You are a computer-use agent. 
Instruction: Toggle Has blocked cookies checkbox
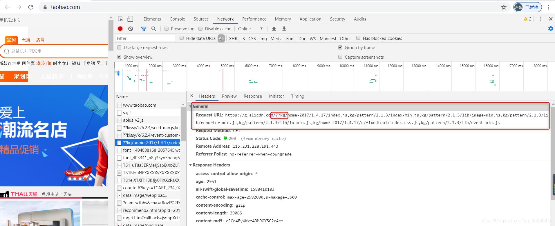pyautogui.click(x=358, y=38)
